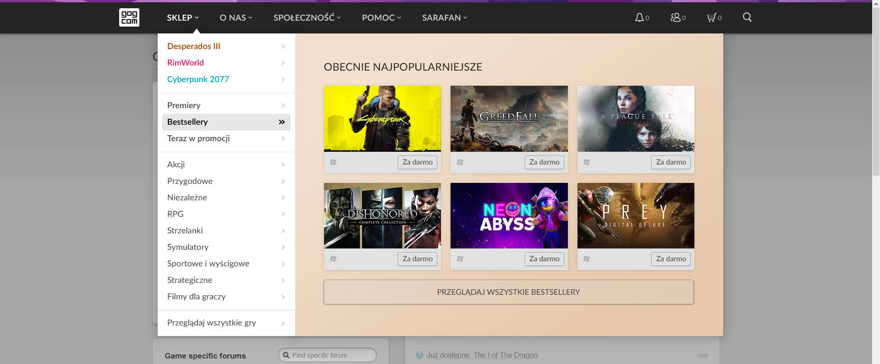Click Za darmo button for A Plague Tale
The width and height of the screenshot is (880, 364).
click(x=671, y=162)
